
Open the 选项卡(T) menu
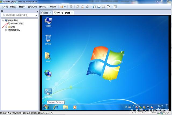point(43,7)
